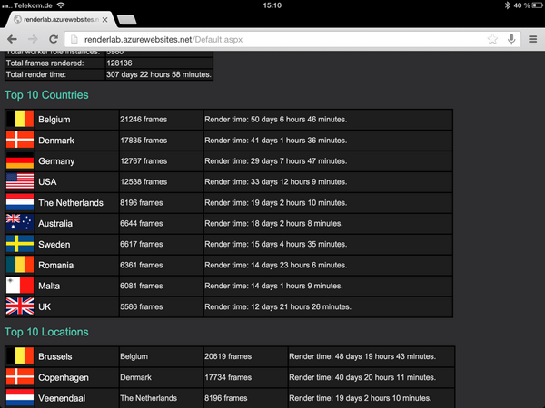Click the flag beside Veenendaal
Image resolution: width=545 pixels, height=408 pixels.
click(x=20, y=398)
